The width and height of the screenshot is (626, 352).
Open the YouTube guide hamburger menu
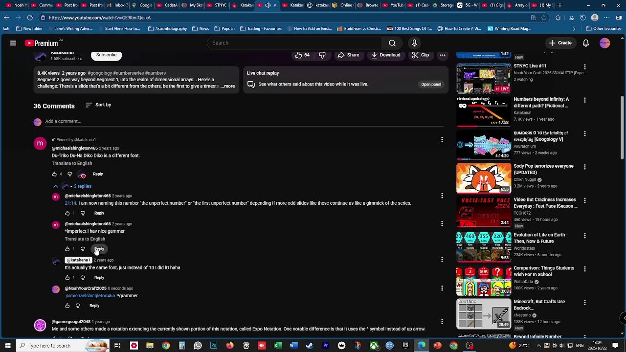point(13,43)
